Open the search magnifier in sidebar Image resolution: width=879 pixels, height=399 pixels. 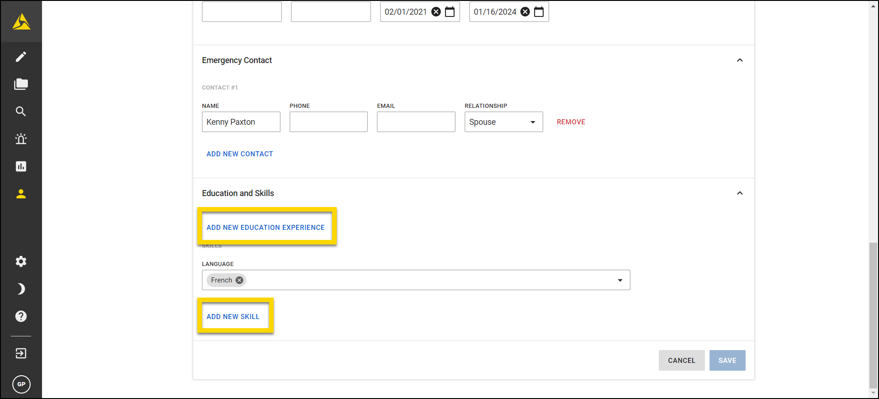(21, 112)
